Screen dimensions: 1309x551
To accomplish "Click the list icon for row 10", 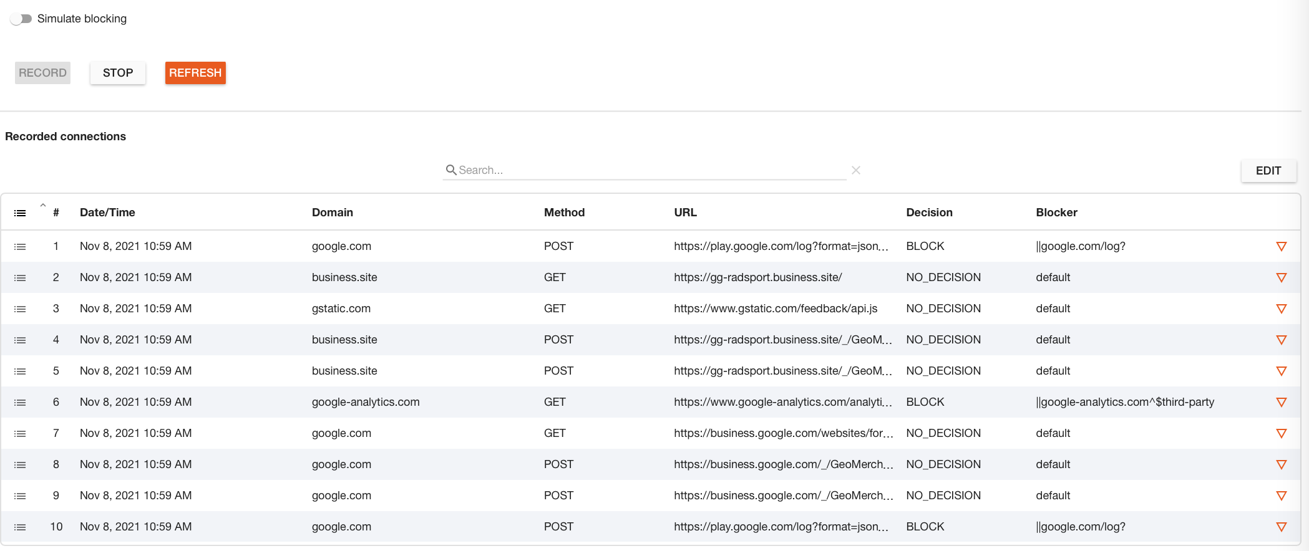I will [20, 527].
